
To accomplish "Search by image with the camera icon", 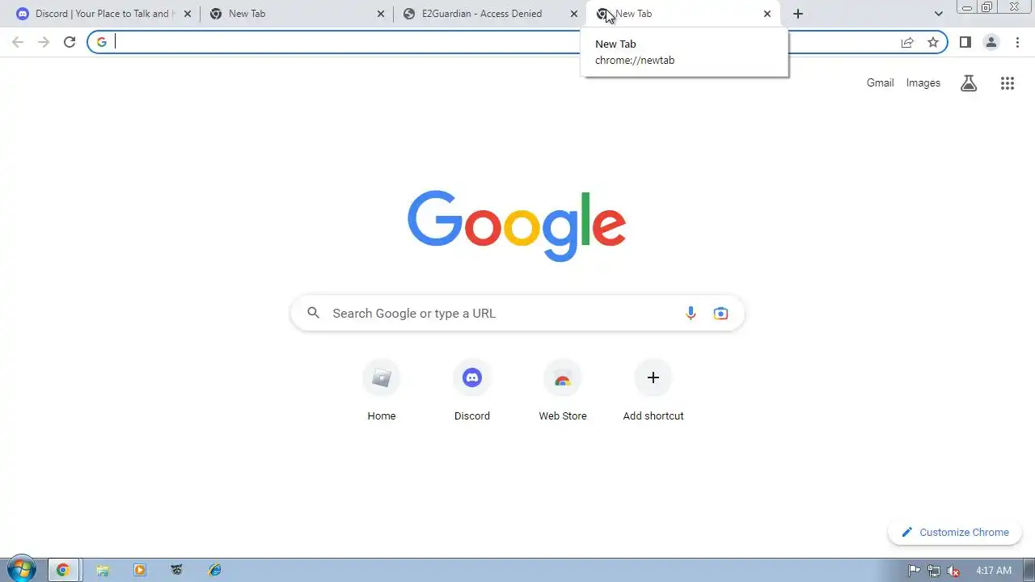I will [x=720, y=314].
